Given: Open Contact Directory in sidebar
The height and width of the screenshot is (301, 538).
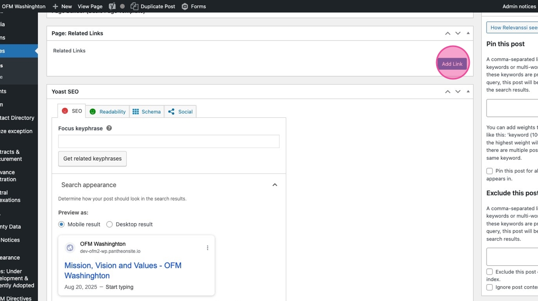Looking at the screenshot, I should coord(17,118).
